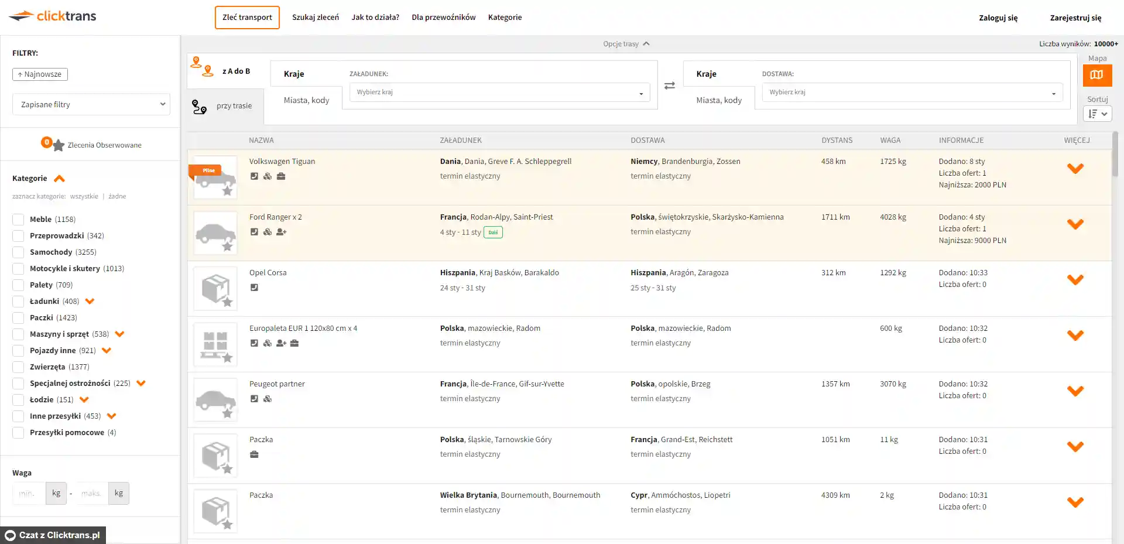Expand the Volkswagen Tiguan listing details

point(1075,169)
